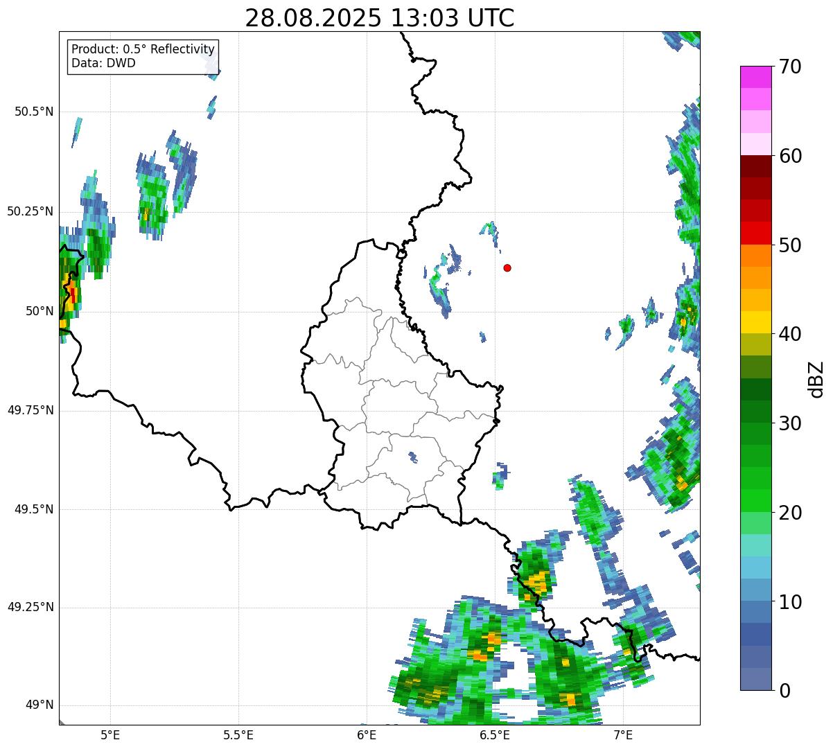Click the 6°E longitude label
The height and width of the screenshot is (749, 833).
click(x=367, y=734)
